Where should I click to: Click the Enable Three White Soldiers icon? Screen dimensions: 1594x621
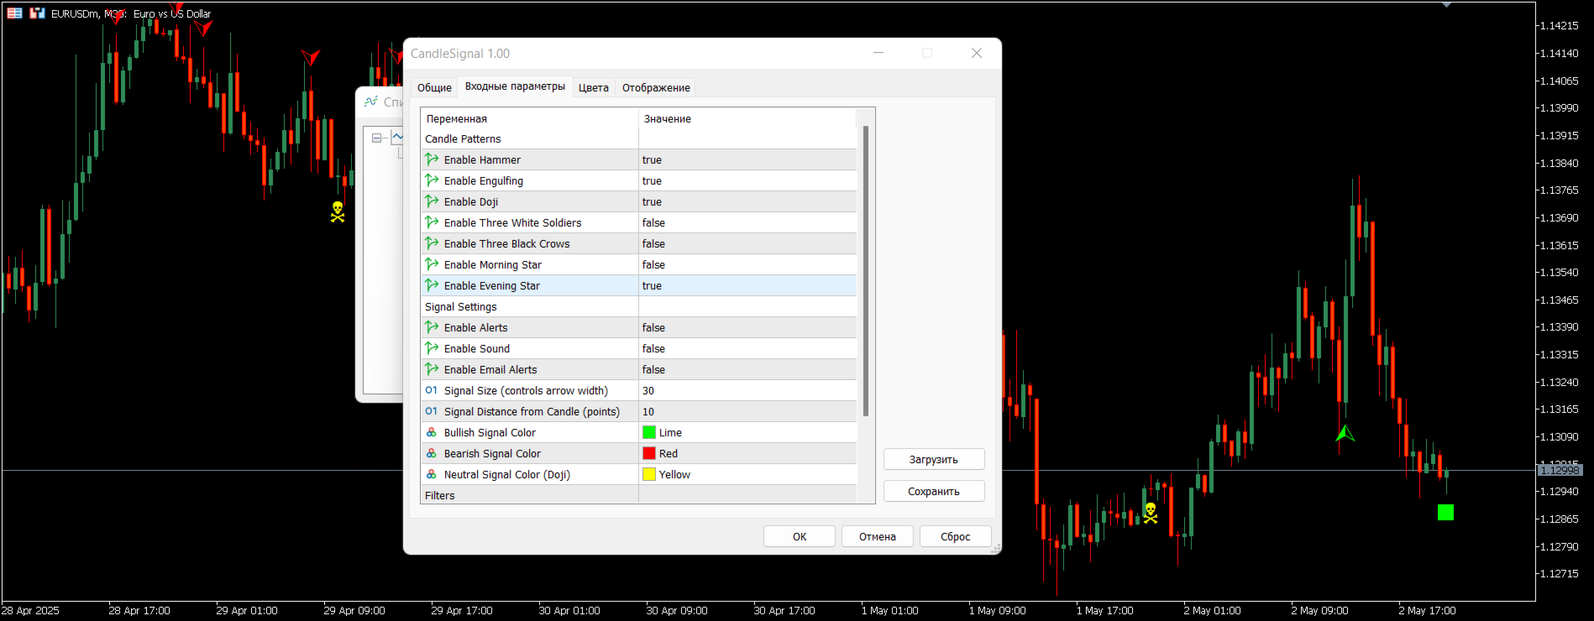tap(432, 222)
